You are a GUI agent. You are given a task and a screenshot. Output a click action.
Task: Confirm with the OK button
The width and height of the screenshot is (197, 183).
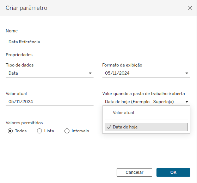pyautogui.click(x=173, y=172)
